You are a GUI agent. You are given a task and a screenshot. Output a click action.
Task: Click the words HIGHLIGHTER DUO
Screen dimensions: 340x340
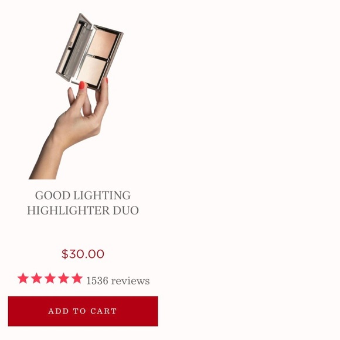[83, 210]
